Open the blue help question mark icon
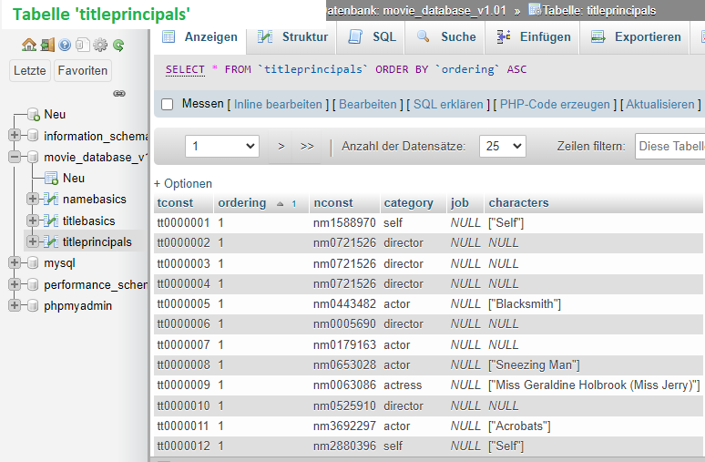The image size is (705, 462). tap(65, 45)
